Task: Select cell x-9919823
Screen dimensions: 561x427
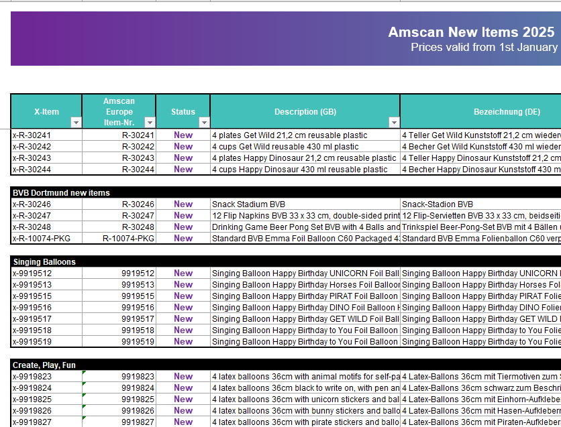Action: tap(46, 376)
